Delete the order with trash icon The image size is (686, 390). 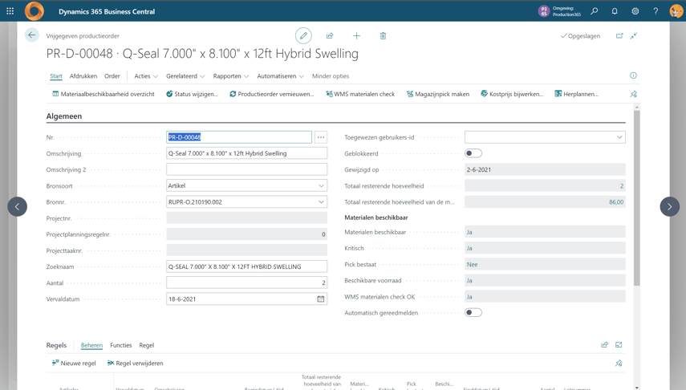383,36
